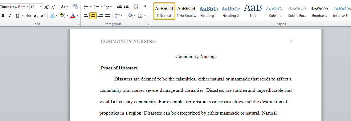
Task: Click the Increase Indent icon
Action: (126, 7)
